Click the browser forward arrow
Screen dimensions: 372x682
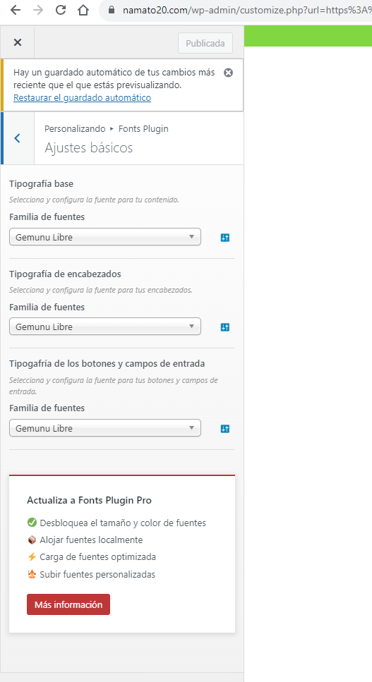[x=38, y=10]
